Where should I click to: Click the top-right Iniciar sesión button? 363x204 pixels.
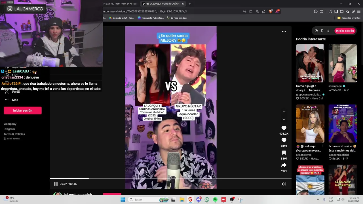[x=345, y=31]
